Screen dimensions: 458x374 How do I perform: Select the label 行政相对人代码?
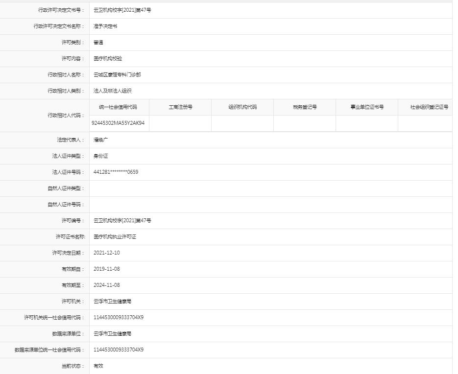coord(66,116)
